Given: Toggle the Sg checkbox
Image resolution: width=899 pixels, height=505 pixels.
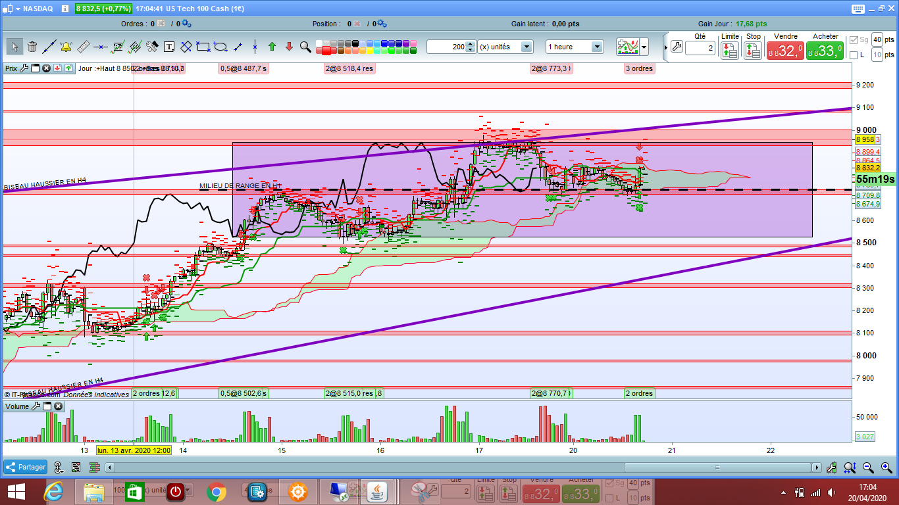Looking at the screenshot, I should 854,40.
